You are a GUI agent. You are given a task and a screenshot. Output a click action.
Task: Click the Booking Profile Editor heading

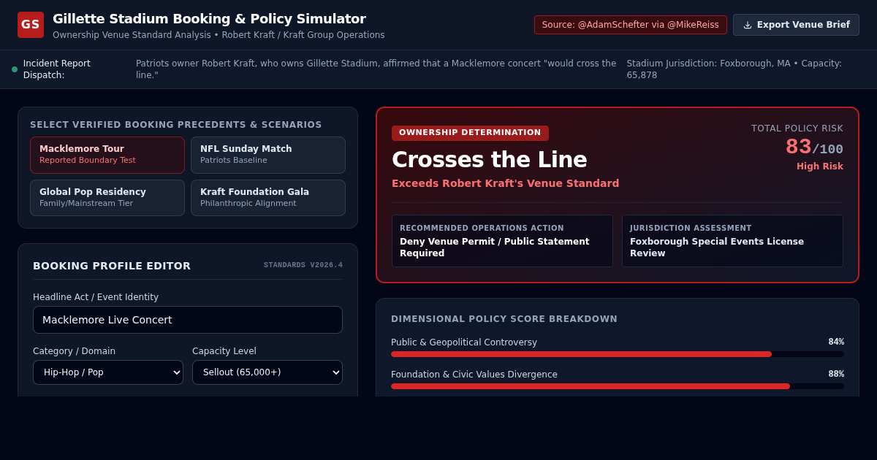pos(112,266)
